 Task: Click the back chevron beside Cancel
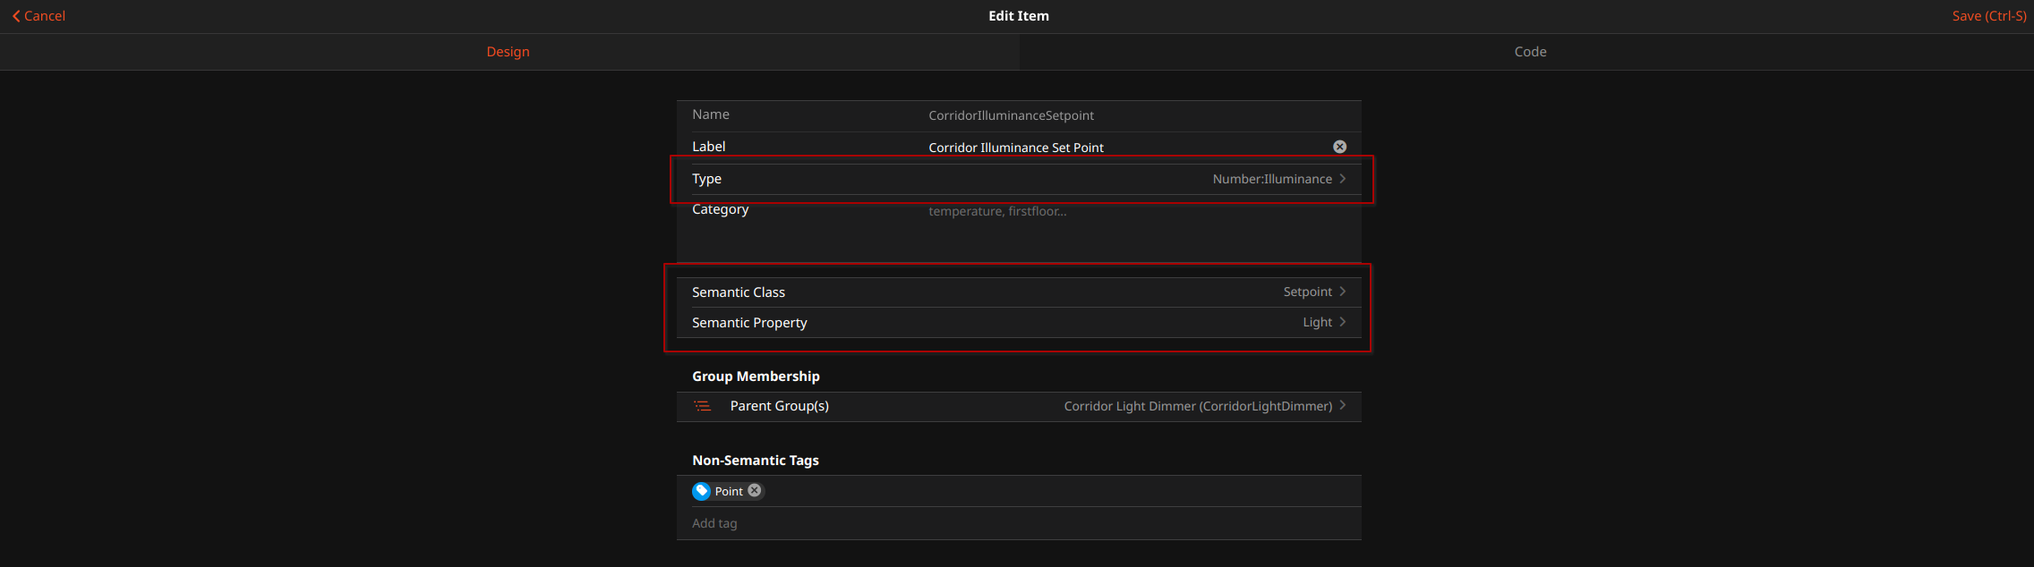[16, 16]
